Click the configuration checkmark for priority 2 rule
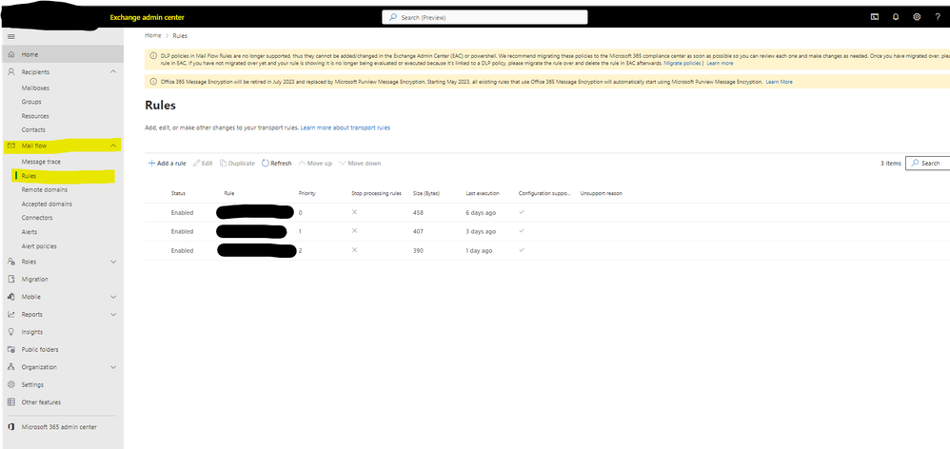Screen dimensions: 950x449 click(x=522, y=250)
